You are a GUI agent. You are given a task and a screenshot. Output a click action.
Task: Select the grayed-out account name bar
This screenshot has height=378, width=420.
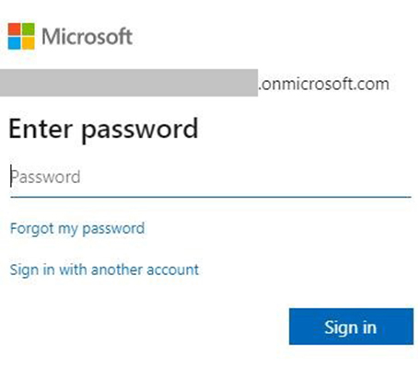pos(129,83)
